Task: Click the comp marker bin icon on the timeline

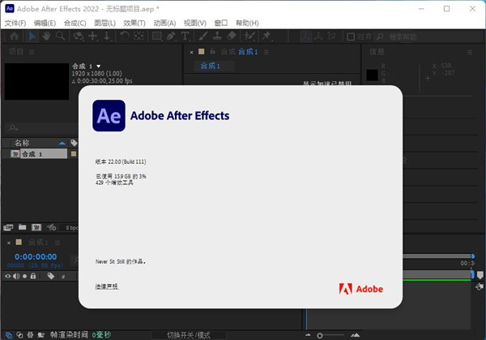Action: point(480,275)
